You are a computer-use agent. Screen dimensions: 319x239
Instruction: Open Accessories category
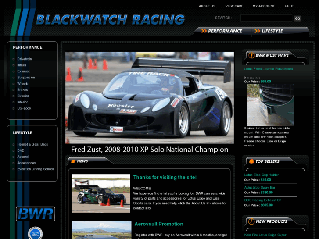27,163
